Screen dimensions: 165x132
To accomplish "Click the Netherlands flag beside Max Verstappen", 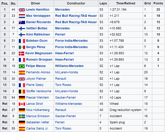I will (x=22, y=16).
